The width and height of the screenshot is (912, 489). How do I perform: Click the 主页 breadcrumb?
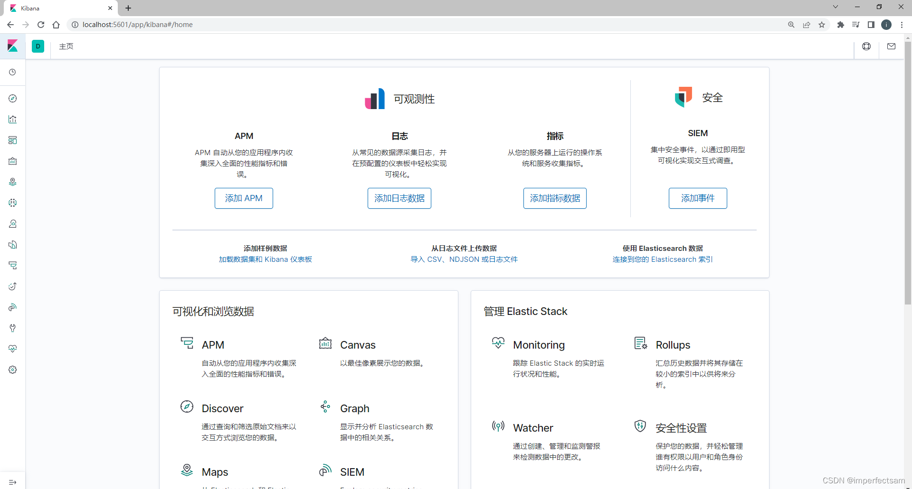click(x=66, y=46)
